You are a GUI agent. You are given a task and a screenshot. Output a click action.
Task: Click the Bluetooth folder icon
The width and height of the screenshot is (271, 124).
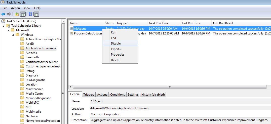click(x=22, y=57)
